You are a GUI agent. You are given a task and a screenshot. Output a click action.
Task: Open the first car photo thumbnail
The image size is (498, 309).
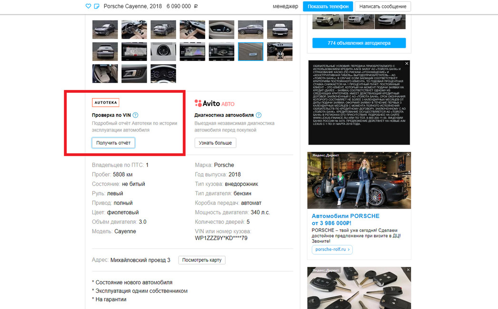[x=105, y=30]
